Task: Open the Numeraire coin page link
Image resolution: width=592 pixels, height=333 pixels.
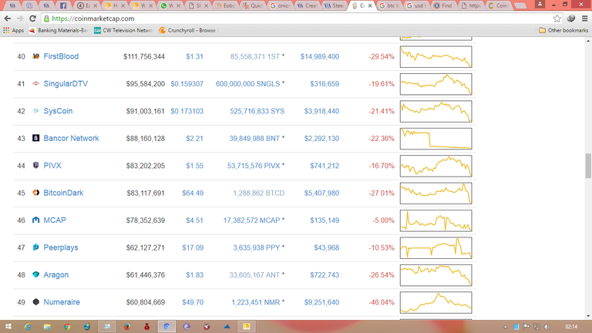Action: tap(62, 301)
